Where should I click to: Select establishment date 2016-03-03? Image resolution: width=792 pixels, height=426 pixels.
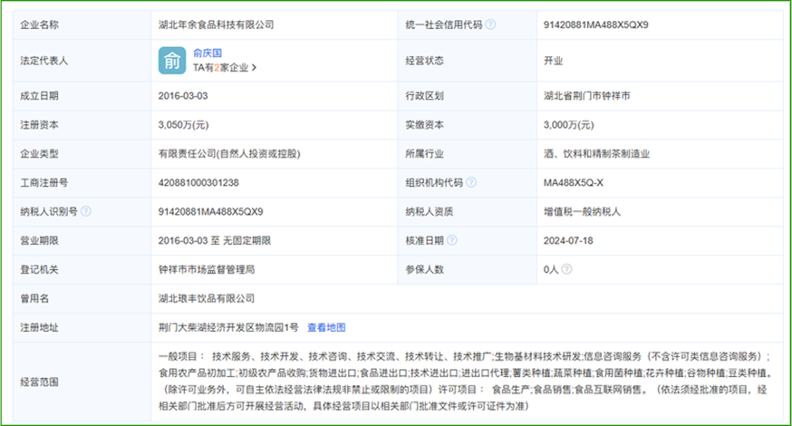click(183, 96)
